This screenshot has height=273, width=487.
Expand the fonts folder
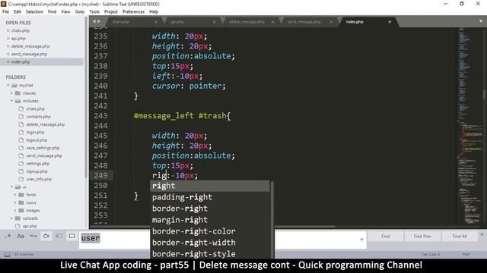pyautogui.click(x=15, y=195)
